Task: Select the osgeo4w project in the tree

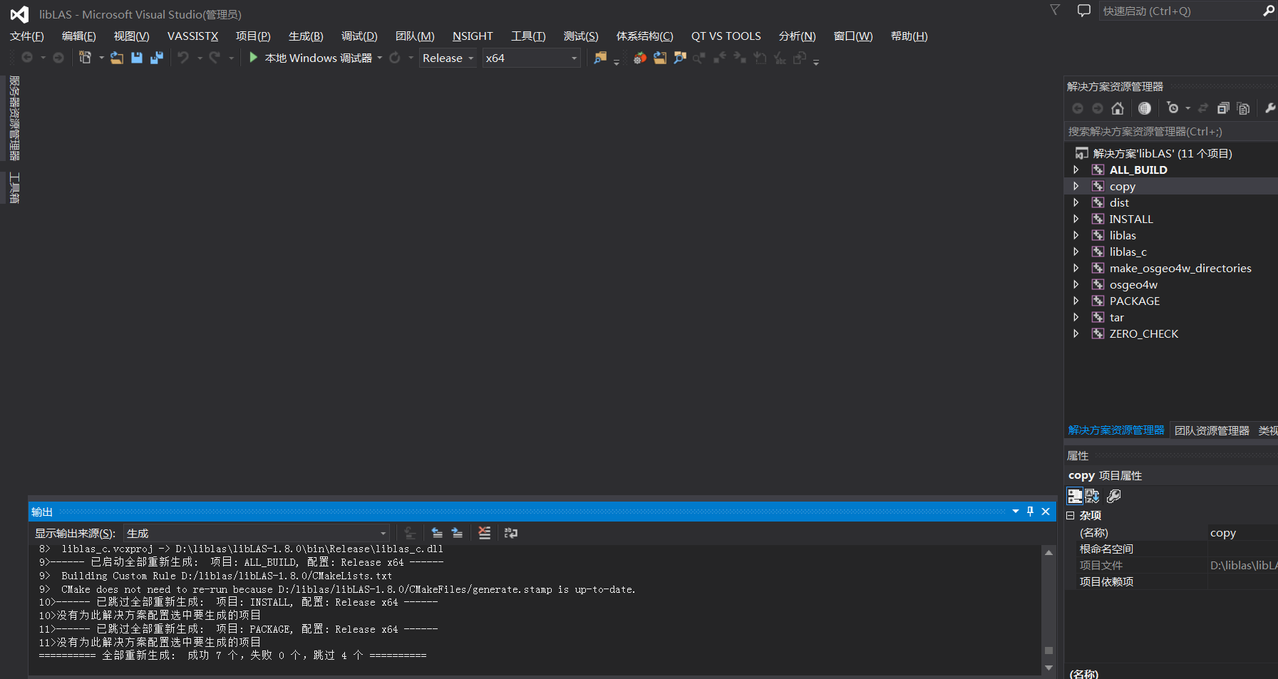Action: tap(1133, 284)
